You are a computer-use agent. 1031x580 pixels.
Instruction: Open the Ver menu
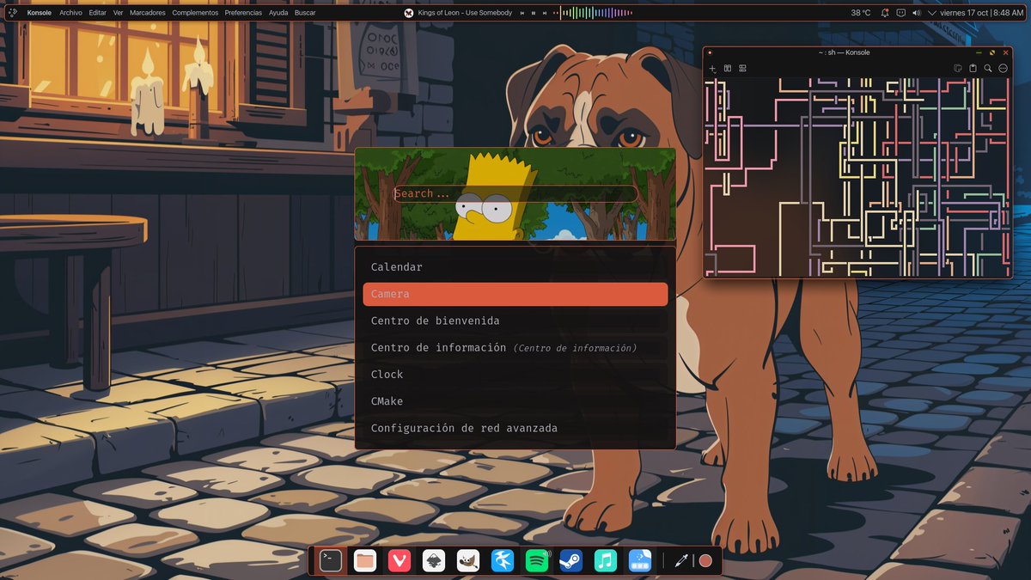(x=118, y=13)
